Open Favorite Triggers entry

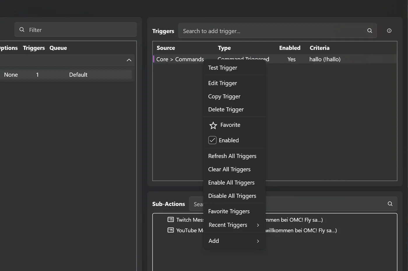coord(234,211)
